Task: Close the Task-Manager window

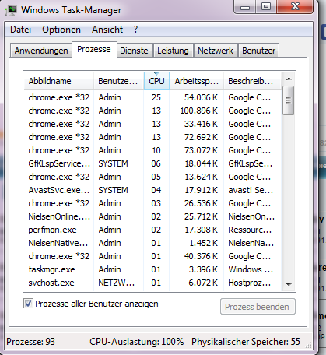Action: point(295,7)
